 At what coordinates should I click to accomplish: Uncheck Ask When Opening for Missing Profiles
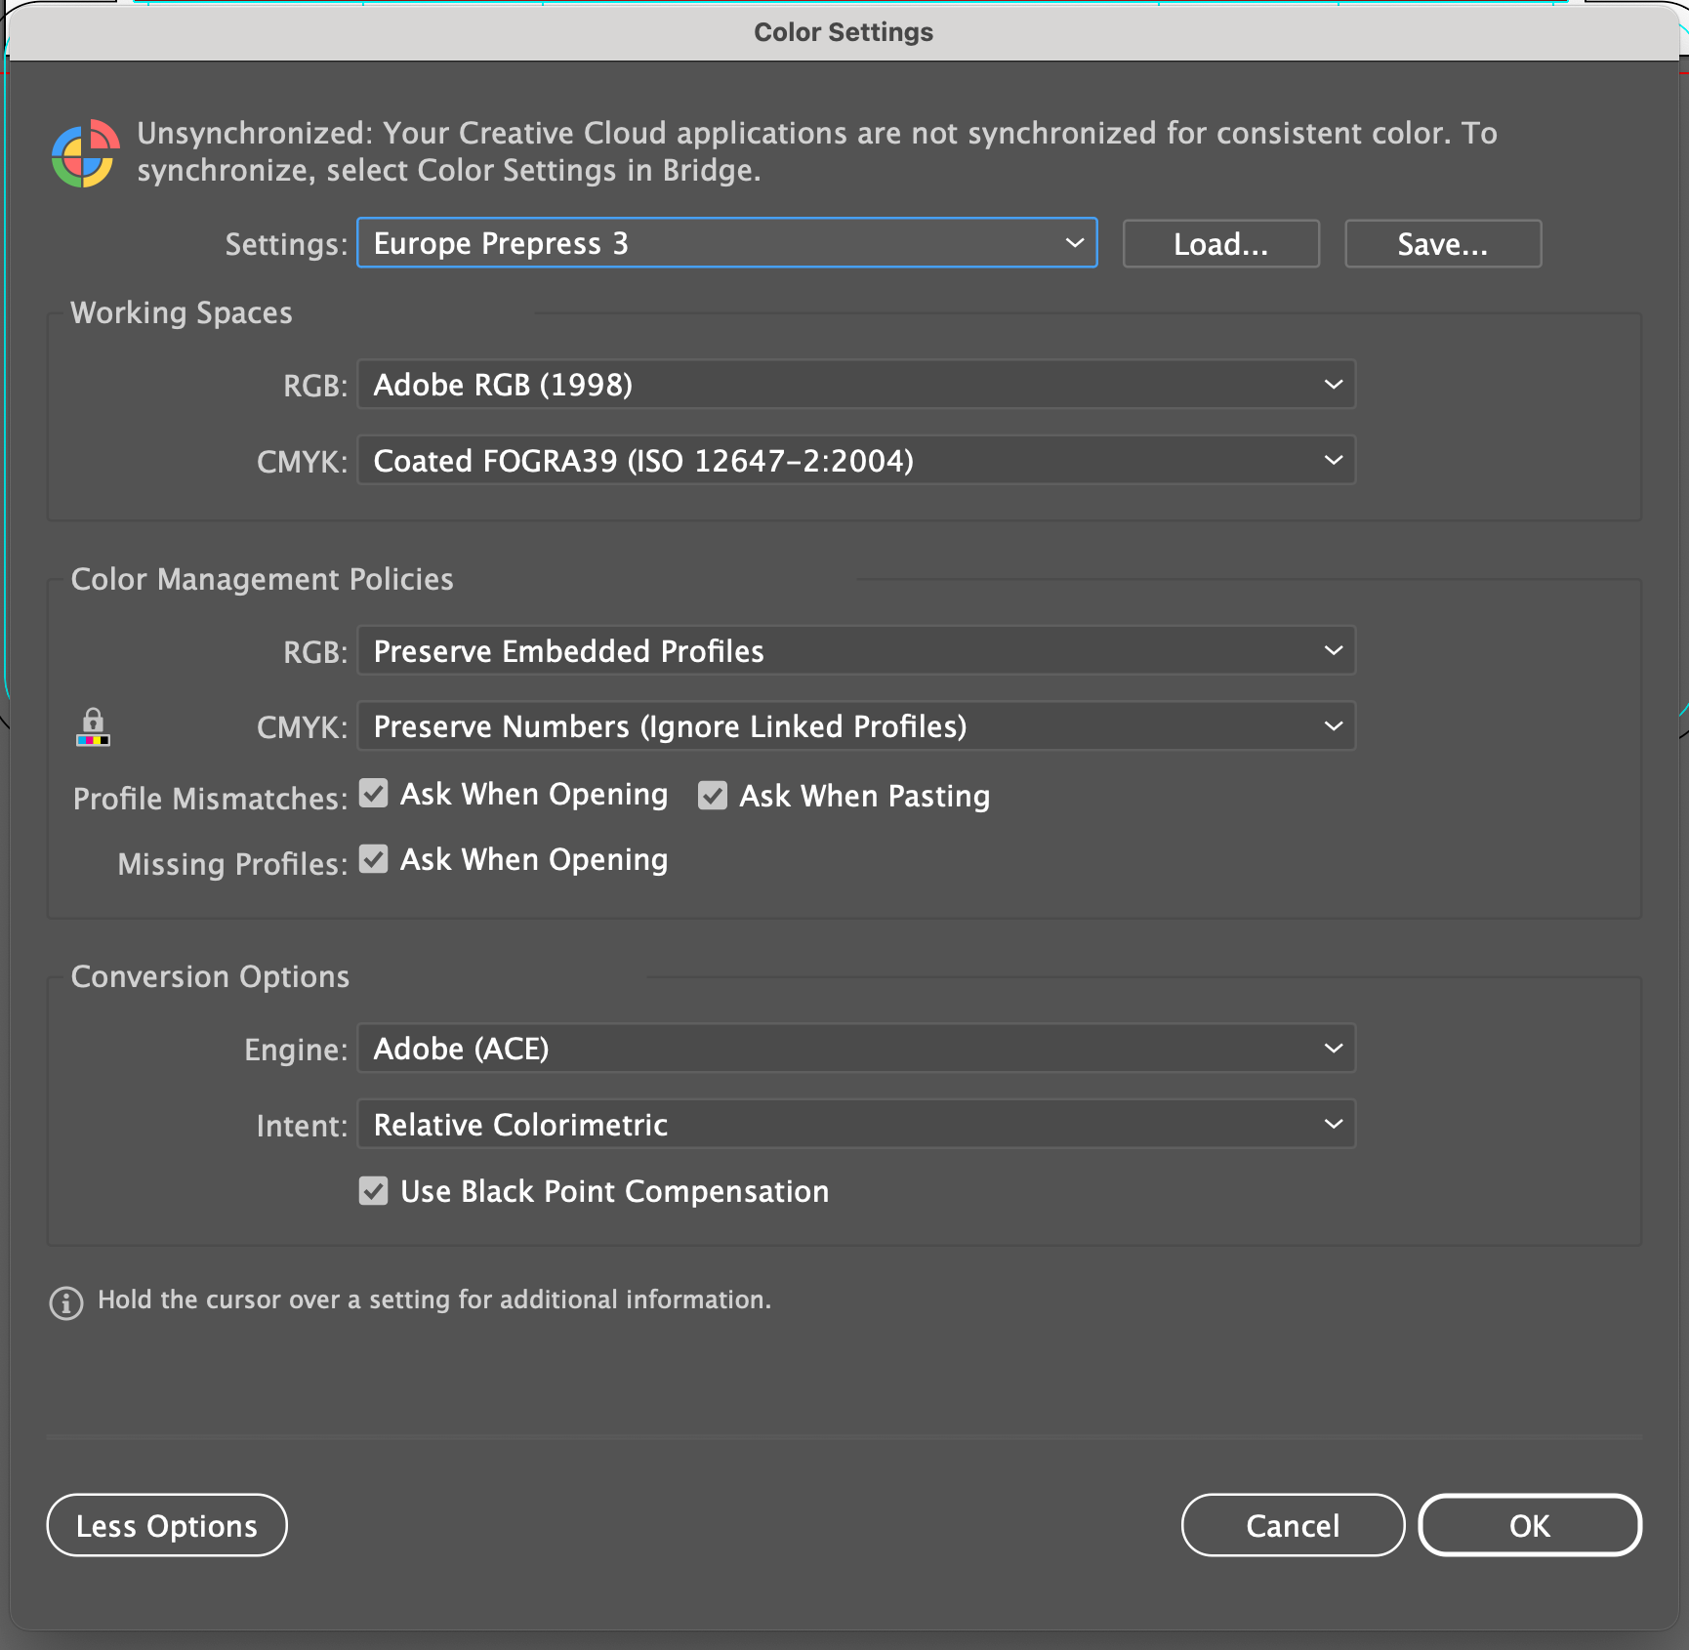point(373,859)
